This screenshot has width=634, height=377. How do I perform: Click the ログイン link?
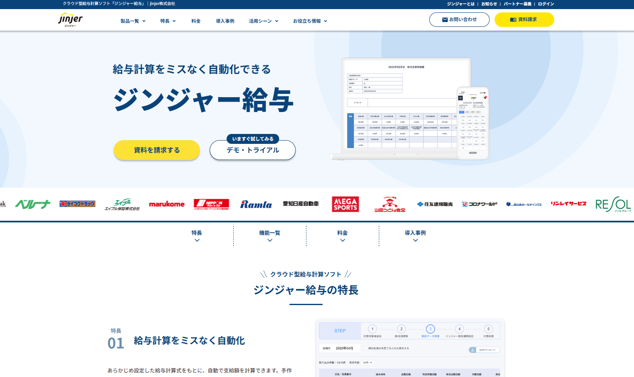pos(546,4)
